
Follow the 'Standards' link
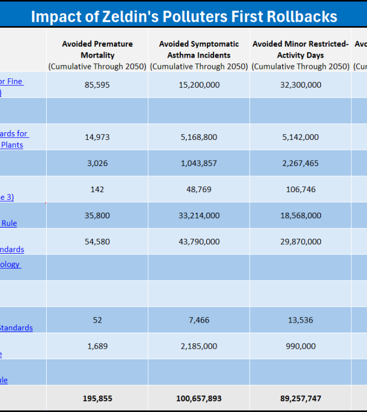coord(16,328)
